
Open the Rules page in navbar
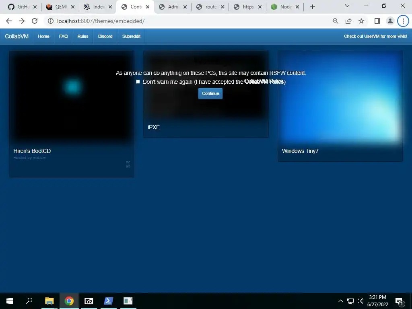[x=83, y=37]
